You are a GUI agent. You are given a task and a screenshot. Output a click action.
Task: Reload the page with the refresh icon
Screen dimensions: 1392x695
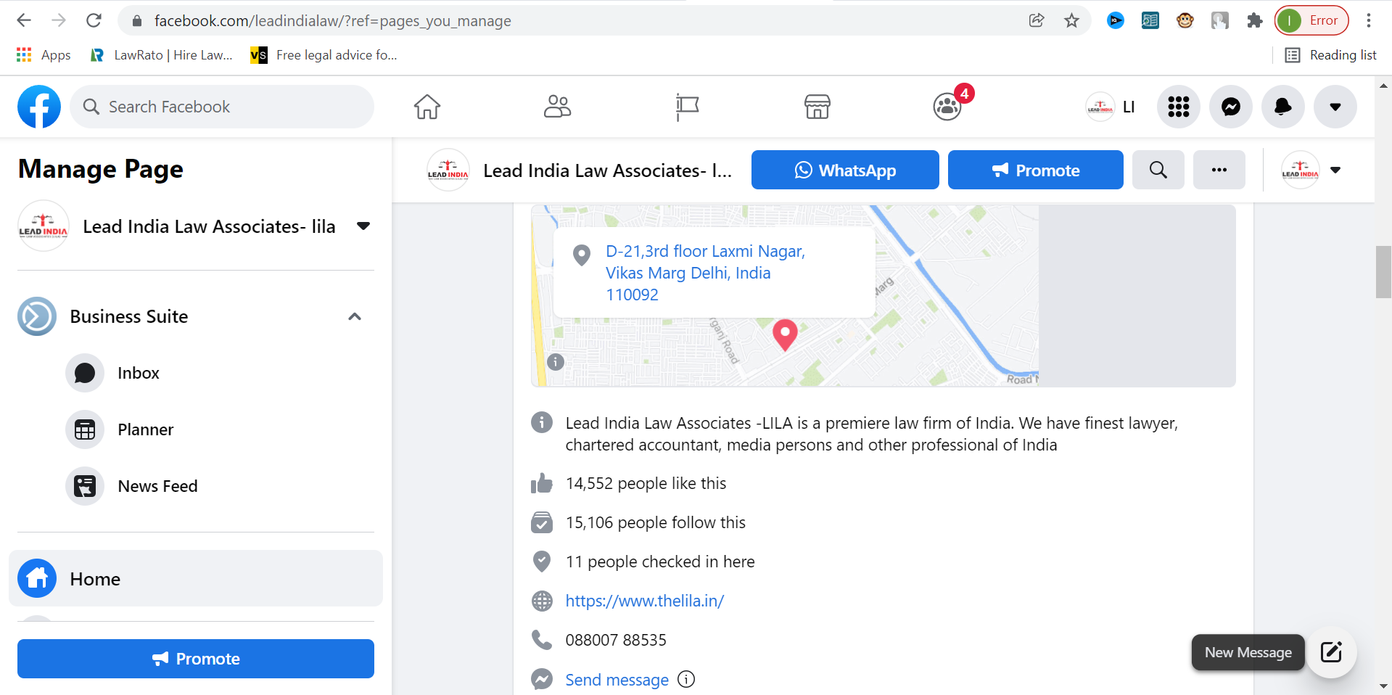click(x=94, y=20)
